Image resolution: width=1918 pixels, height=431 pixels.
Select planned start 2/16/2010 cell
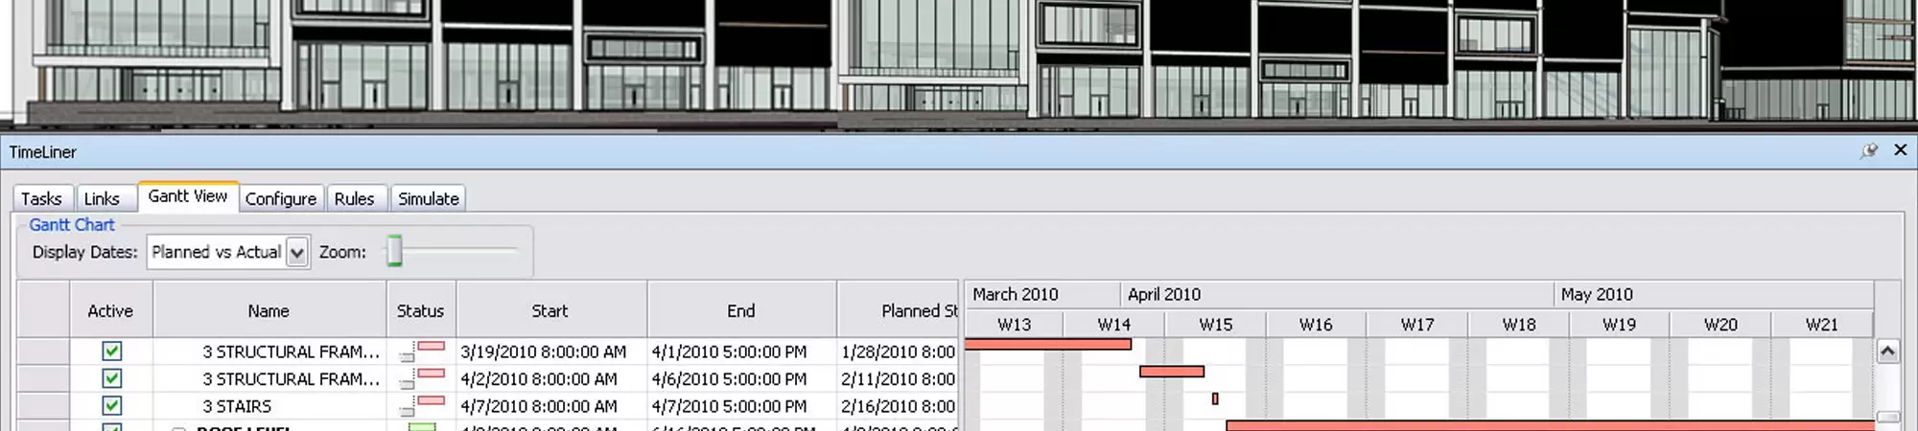(899, 406)
